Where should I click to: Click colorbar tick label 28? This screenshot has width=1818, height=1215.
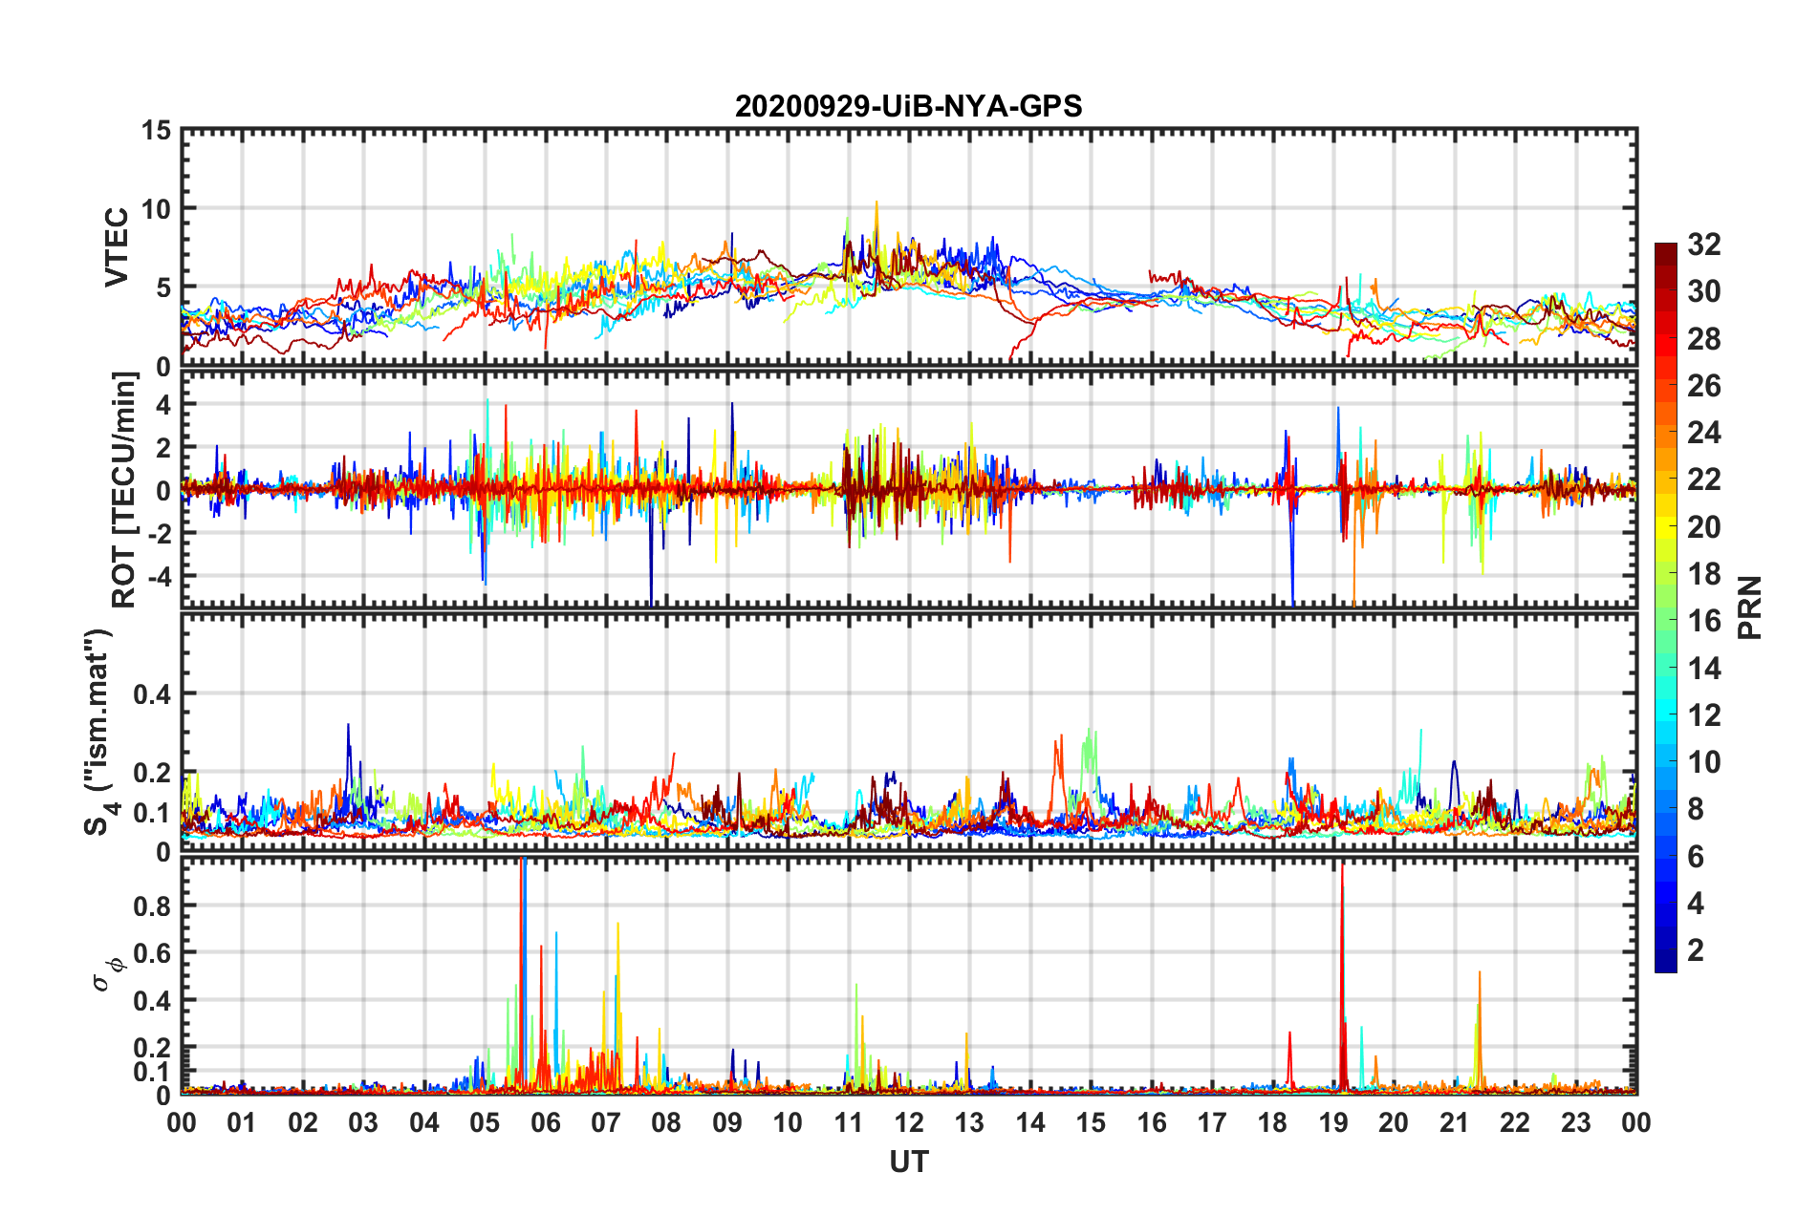(1703, 339)
